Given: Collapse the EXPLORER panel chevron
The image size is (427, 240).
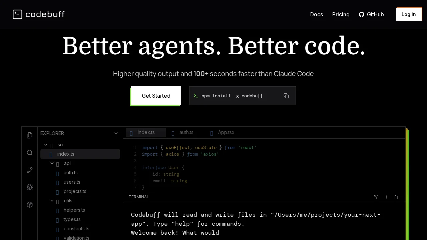Looking at the screenshot, I should coord(116,133).
